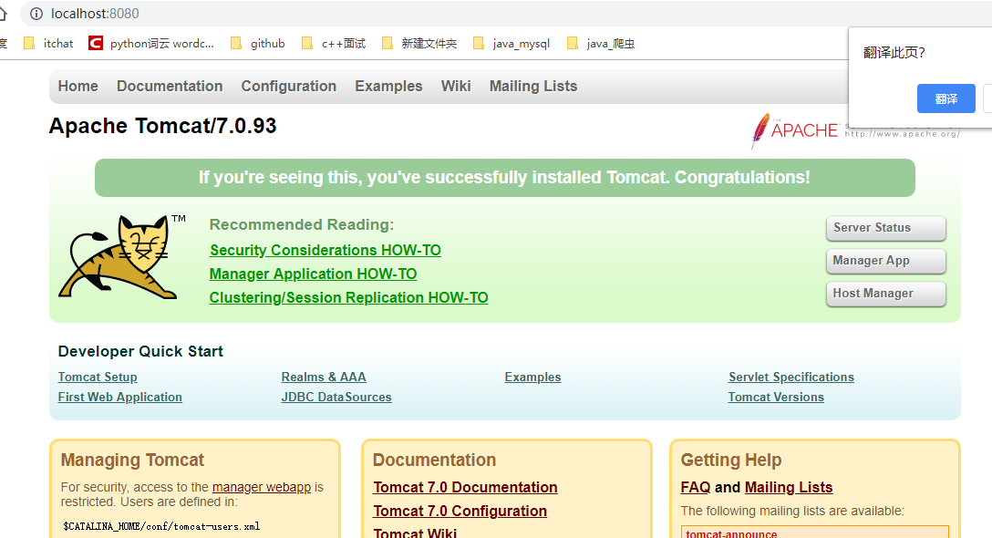Open the JDBC DataSources link
The image size is (992, 538).
pyautogui.click(x=336, y=398)
